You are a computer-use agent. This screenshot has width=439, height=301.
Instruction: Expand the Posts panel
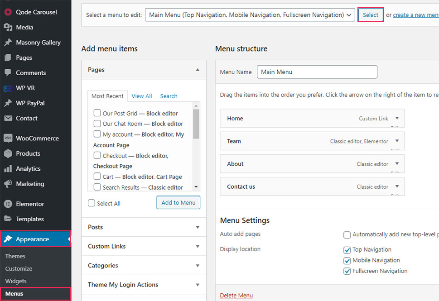tap(198, 227)
